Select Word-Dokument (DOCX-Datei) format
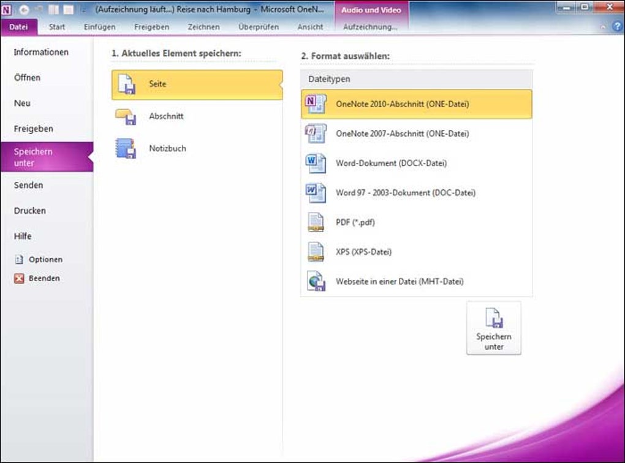Viewport: 625px width, 463px height. [x=417, y=163]
